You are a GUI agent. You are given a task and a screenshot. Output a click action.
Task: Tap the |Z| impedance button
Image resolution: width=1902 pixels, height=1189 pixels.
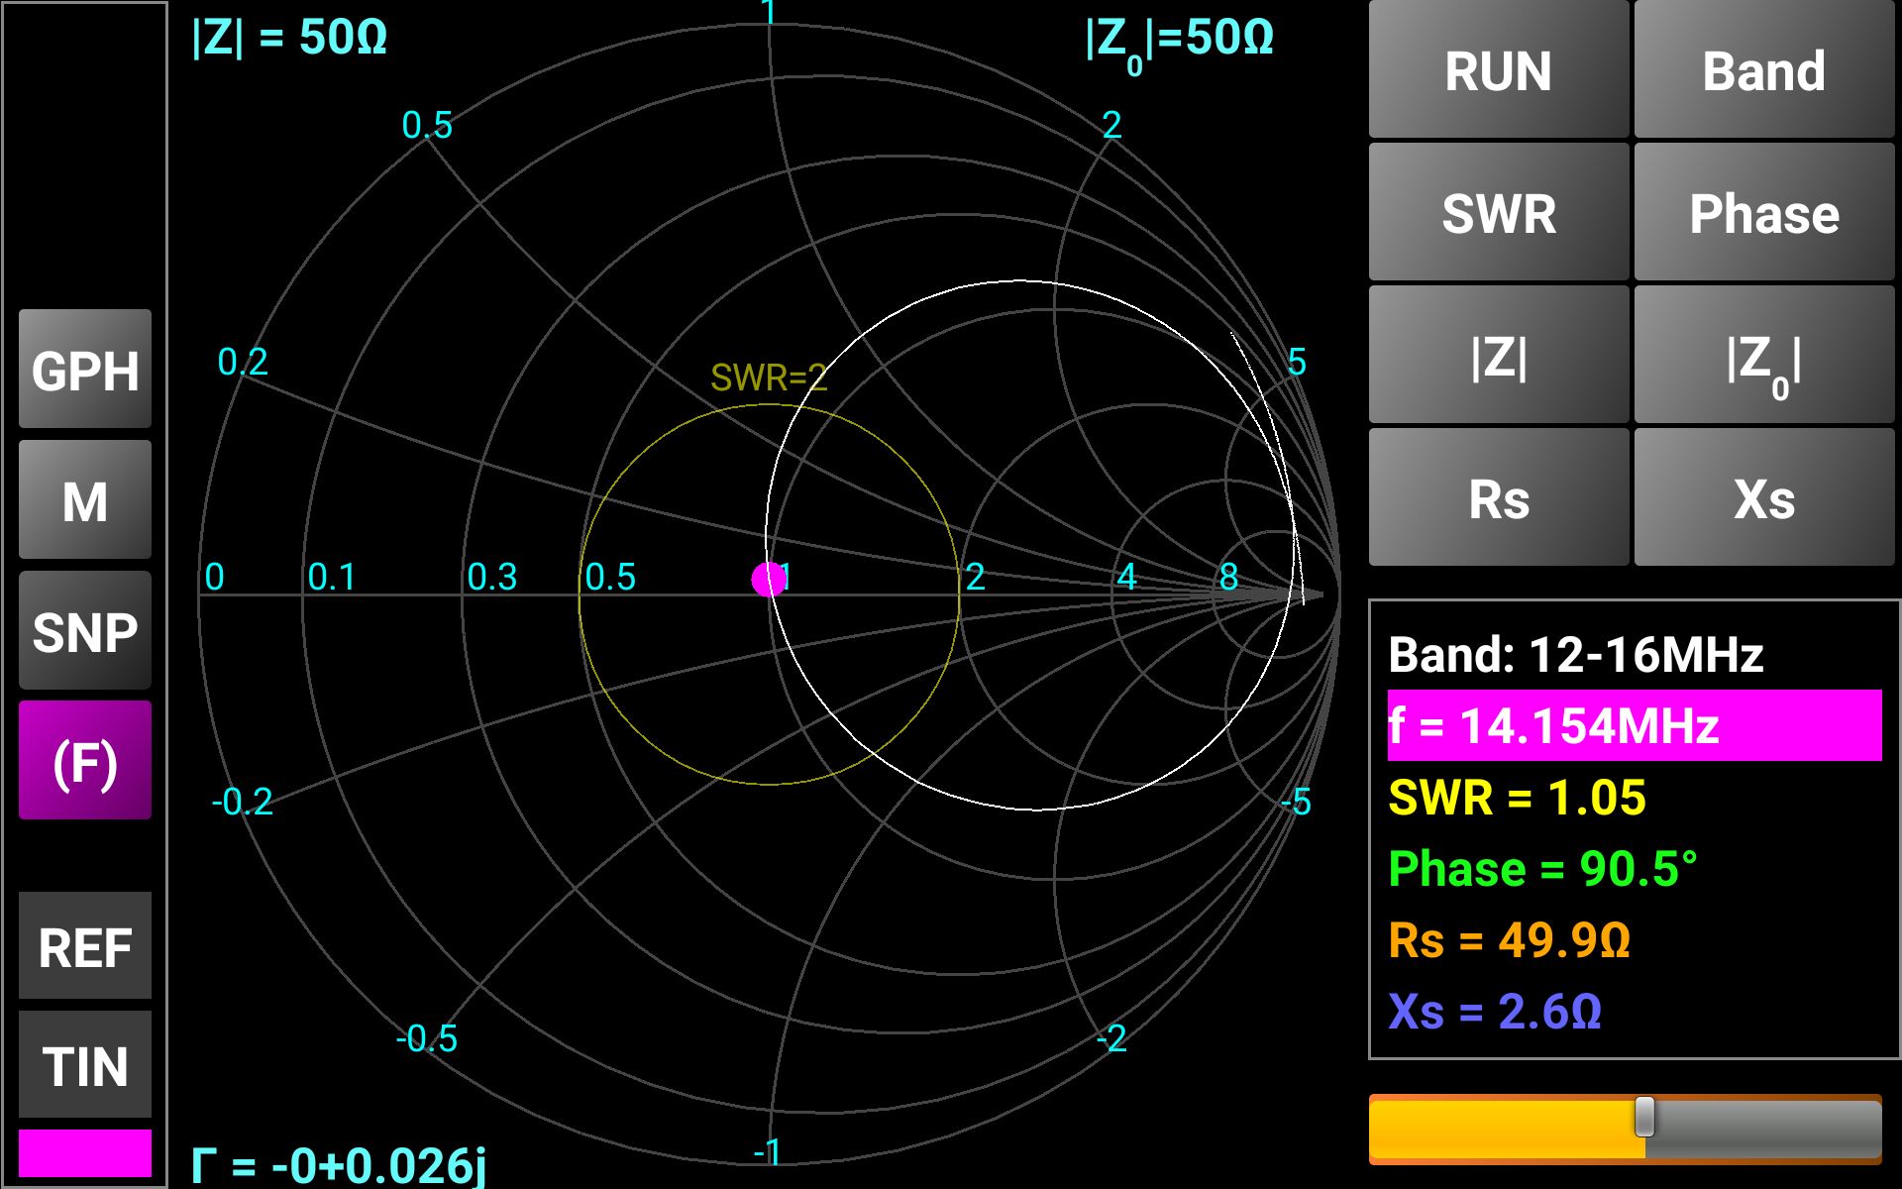[x=1498, y=357]
